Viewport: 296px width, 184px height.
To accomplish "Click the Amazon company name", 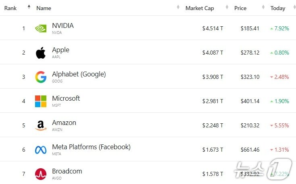I will tap(64, 123).
